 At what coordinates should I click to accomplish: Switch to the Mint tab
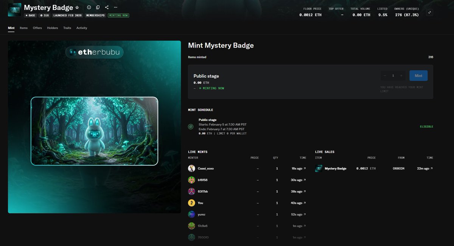click(x=11, y=28)
